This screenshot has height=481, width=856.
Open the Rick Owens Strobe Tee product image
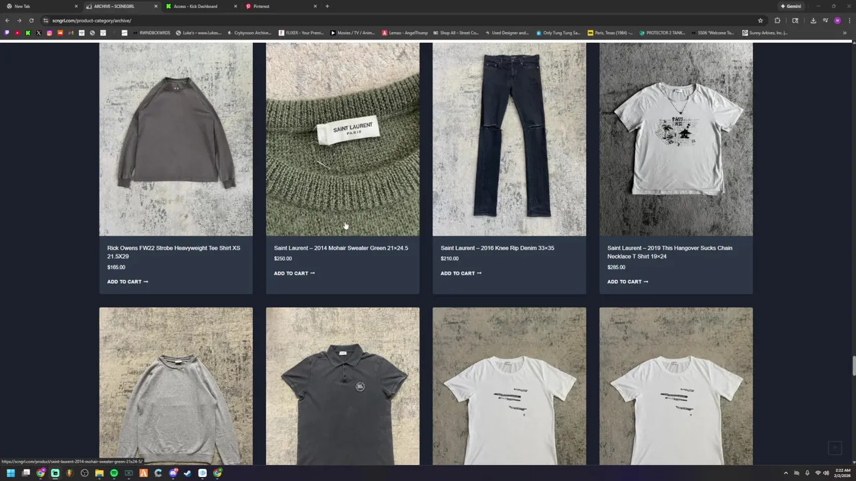pyautogui.click(x=176, y=140)
